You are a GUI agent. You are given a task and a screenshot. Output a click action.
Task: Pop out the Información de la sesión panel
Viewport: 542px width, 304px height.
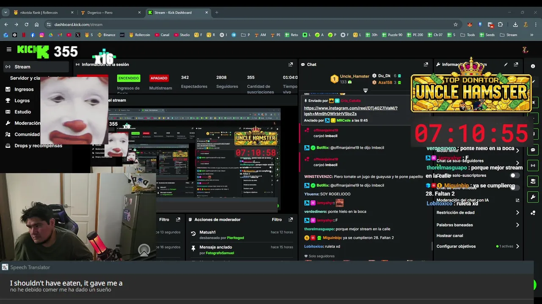(x=290, y=65)
